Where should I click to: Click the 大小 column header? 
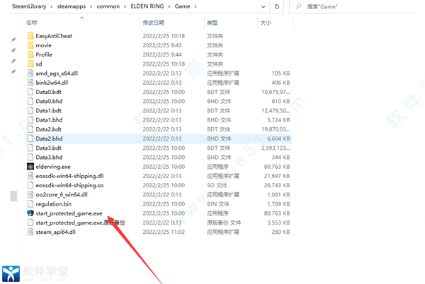click(x=266, y=23)
